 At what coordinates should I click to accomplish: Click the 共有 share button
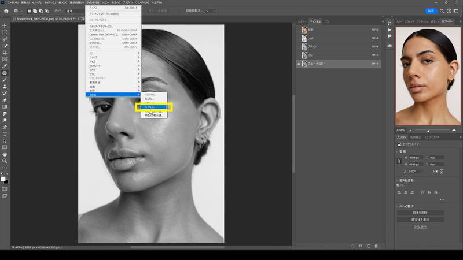pos(431,11)
